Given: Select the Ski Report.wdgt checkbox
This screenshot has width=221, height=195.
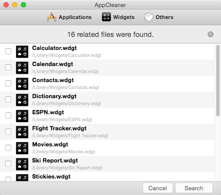Looking at the screenshot, I should click(x=8, y=164).
